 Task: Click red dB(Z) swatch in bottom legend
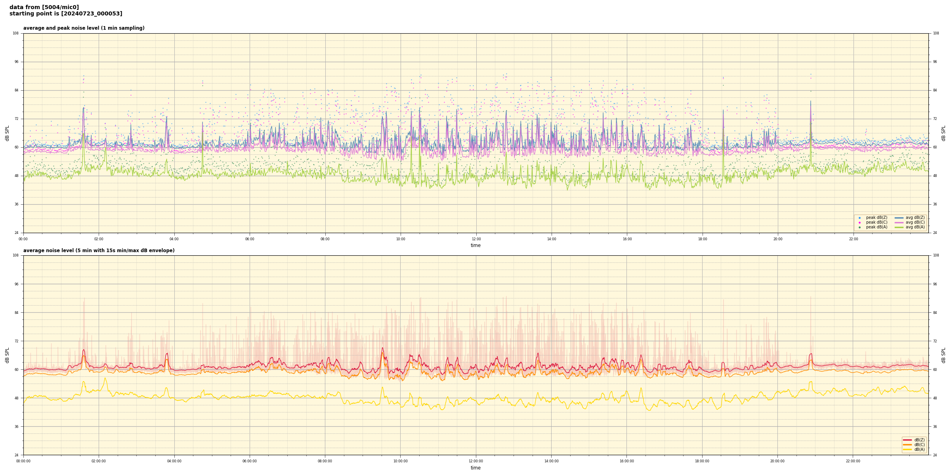point(907,440)
